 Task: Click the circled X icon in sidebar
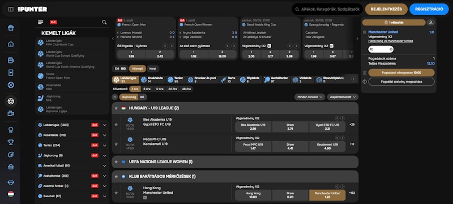[11, 85]
